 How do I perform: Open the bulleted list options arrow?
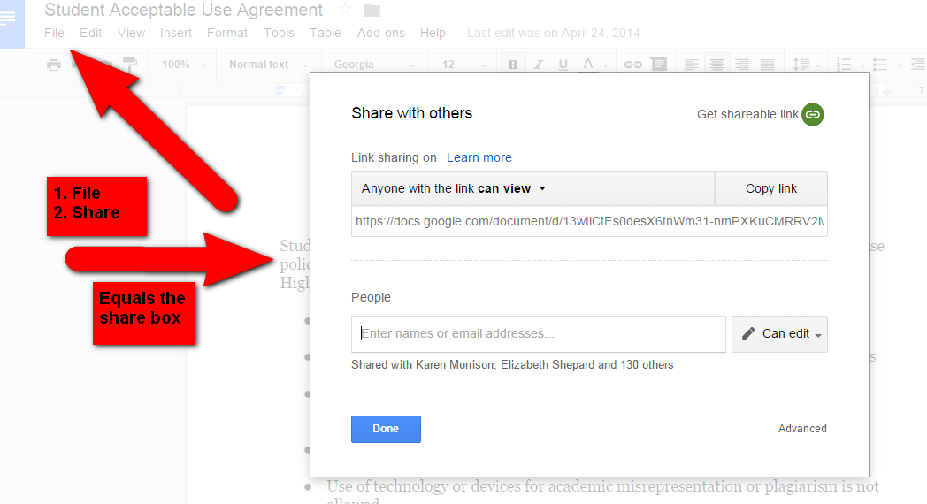[x=899, y=65]
